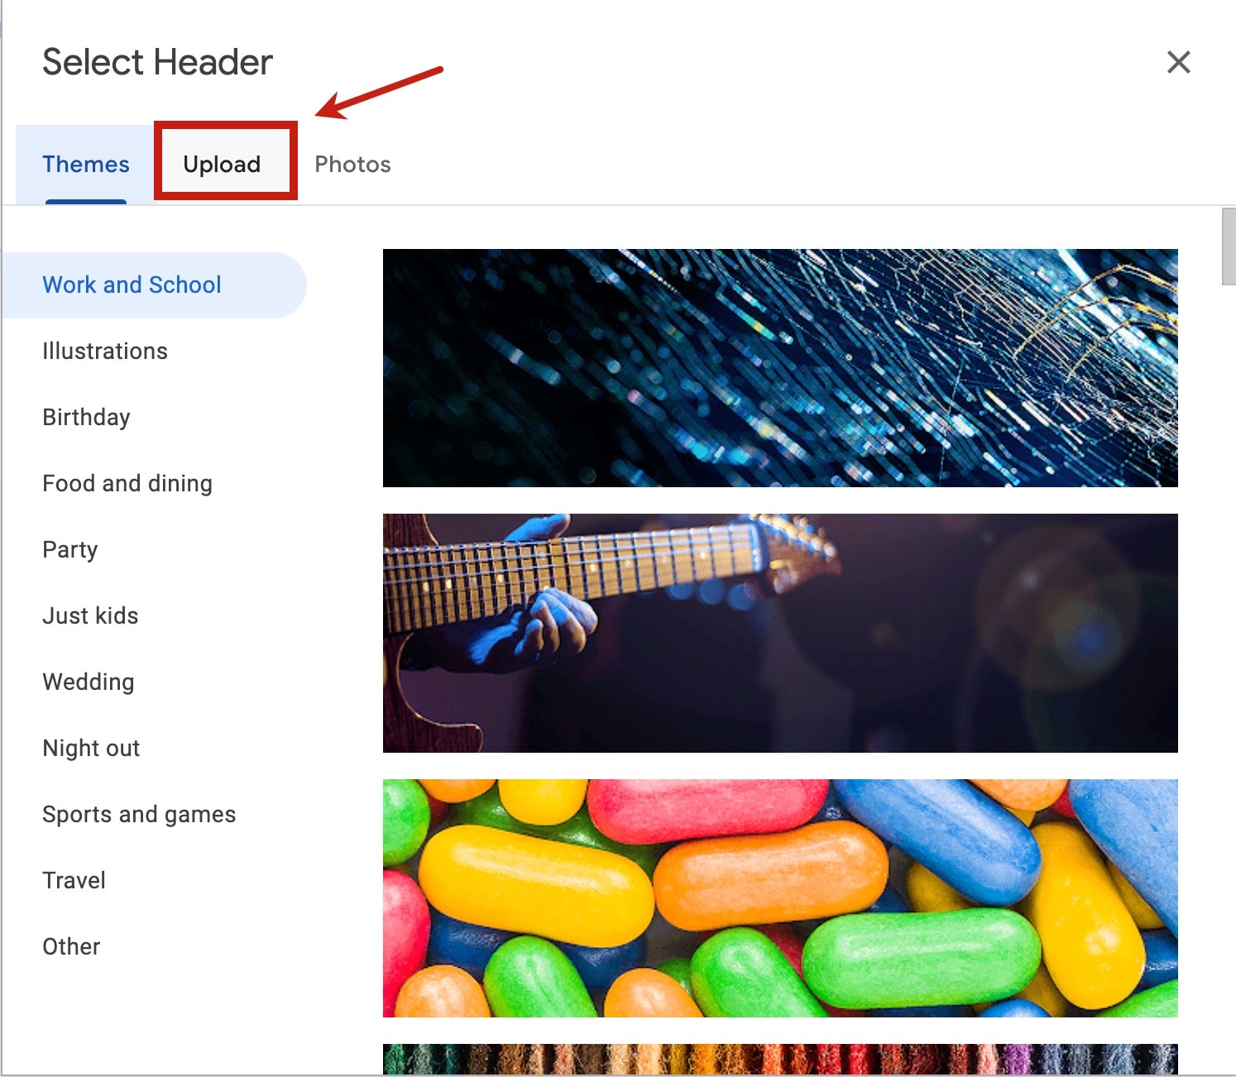Browse Sports and games headers

(x=138, y=814)
